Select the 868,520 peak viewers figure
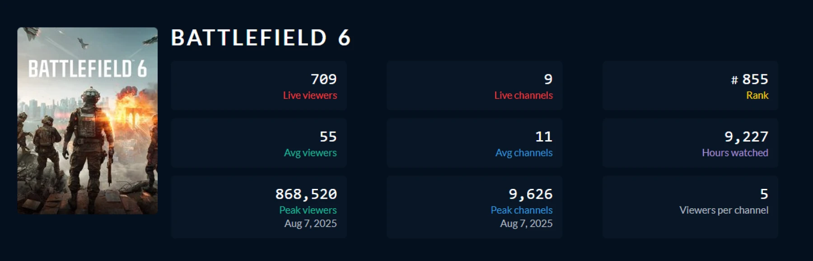This screenshot has height=261, width=813. [306, 194]
